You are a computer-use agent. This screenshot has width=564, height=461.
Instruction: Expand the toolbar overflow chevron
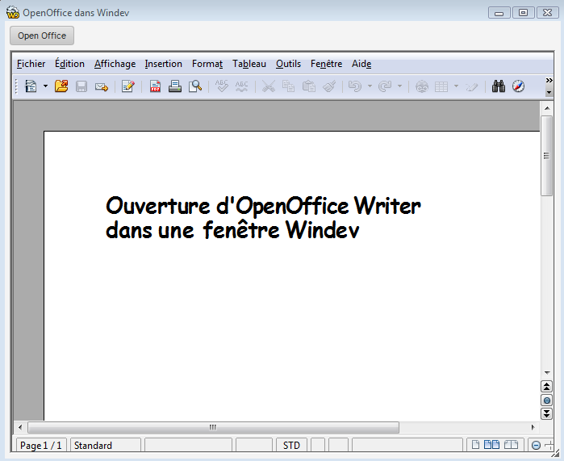pos(549,81)
